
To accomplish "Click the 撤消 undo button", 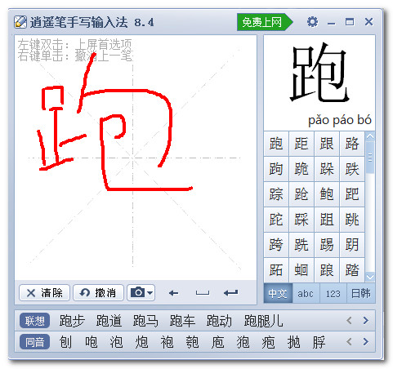I will 98,293.
